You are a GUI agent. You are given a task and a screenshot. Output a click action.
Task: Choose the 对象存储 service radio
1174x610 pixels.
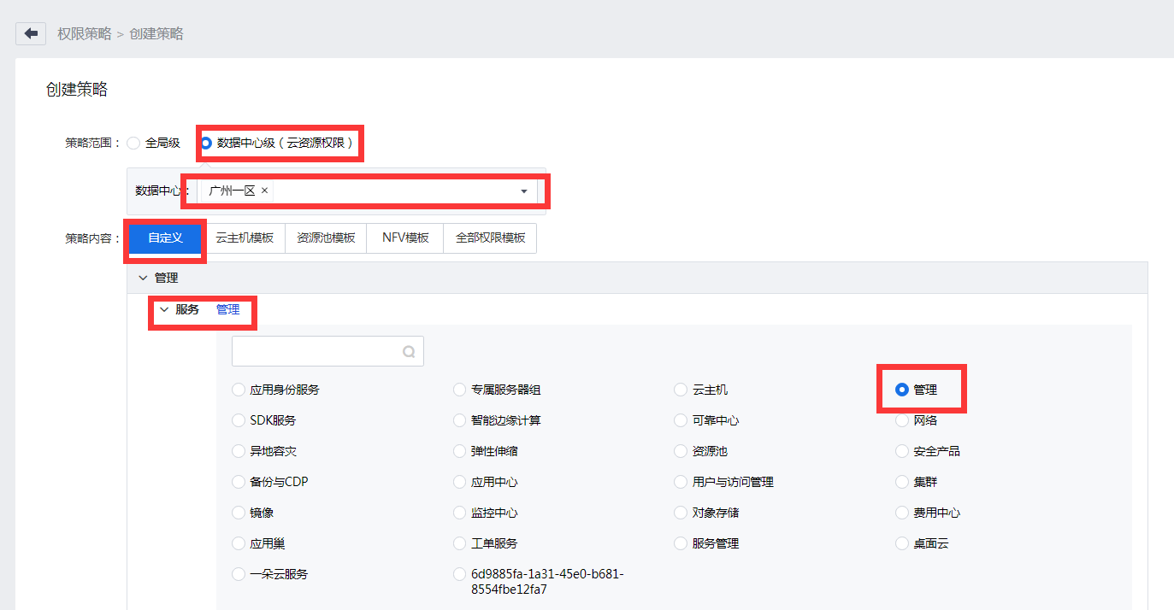click(681, 513)
